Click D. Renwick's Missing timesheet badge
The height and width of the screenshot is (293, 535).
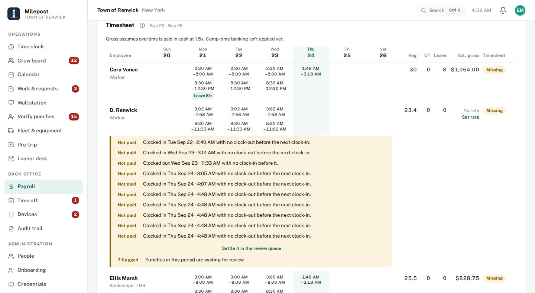[494, 110]
